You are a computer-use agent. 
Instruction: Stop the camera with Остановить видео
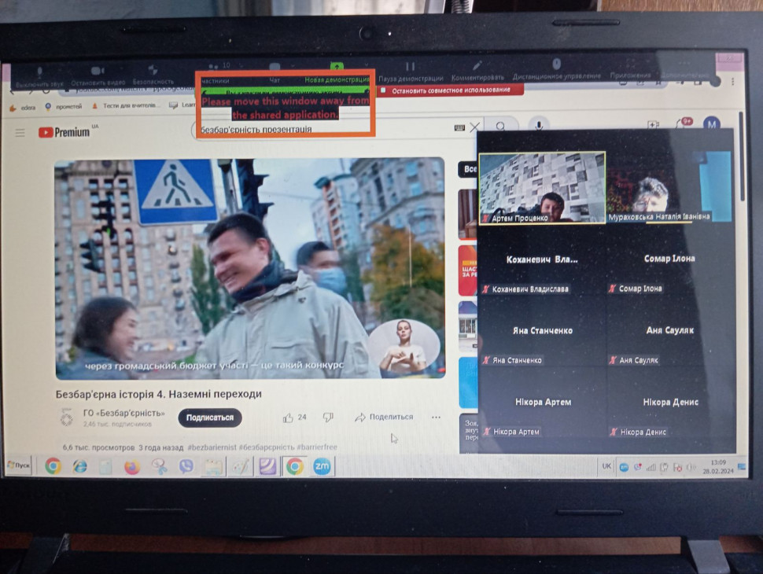point(98,76)
